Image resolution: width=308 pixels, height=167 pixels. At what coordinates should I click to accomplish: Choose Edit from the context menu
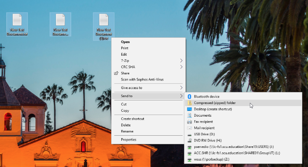148,54
